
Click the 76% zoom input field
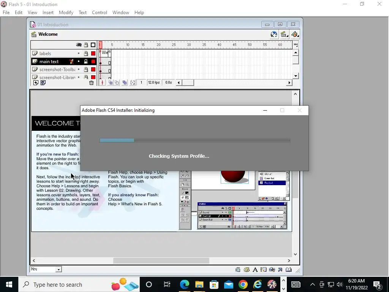(x=43, y=270)
